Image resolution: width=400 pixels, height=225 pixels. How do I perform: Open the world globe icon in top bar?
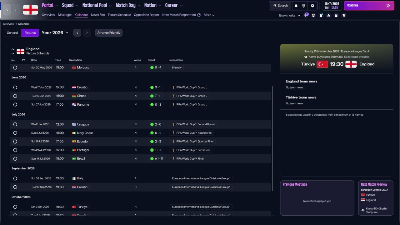304,6
